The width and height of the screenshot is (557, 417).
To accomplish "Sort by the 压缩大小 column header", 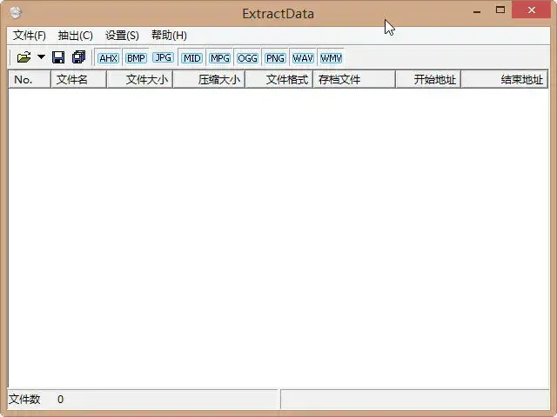I will click(209, 79).
